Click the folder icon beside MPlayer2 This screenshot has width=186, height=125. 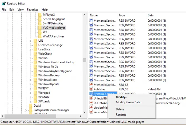(x=40, y=15)
